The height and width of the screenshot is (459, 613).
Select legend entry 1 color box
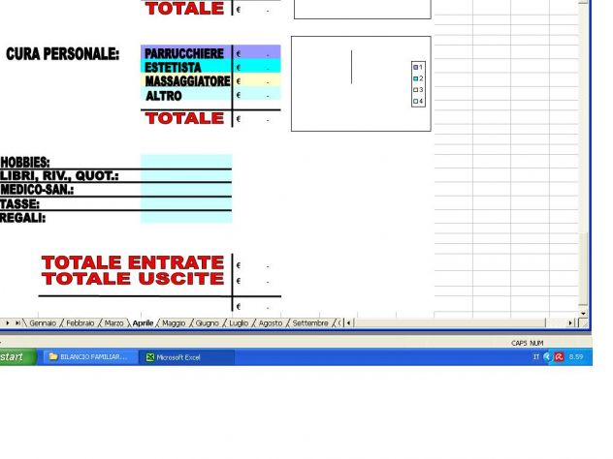(x=415, y=67)
